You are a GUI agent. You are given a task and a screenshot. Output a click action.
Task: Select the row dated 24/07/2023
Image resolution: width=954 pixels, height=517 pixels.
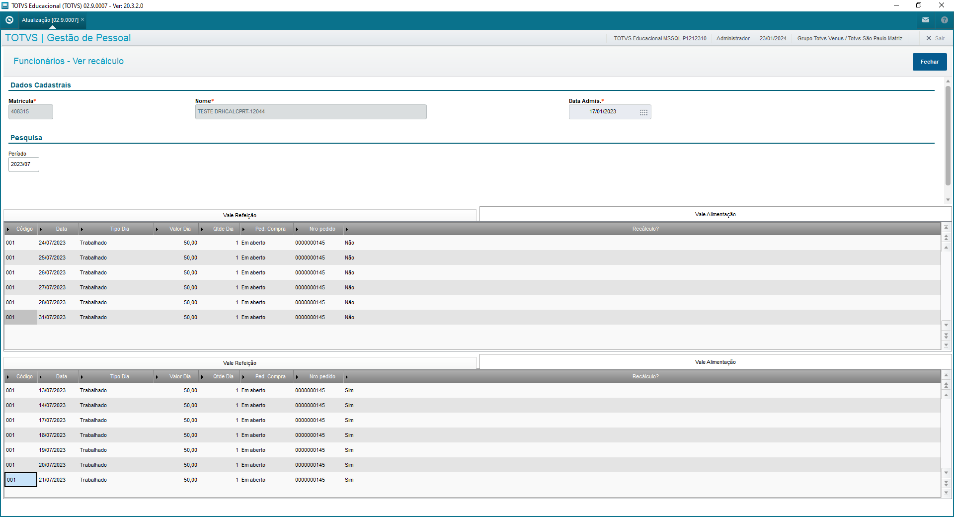point(472,243)
